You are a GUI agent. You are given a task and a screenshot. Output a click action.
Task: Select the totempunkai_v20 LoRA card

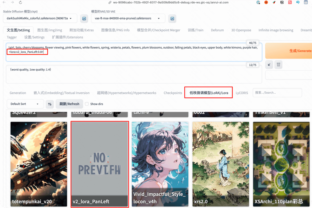[x=39, y=164]
